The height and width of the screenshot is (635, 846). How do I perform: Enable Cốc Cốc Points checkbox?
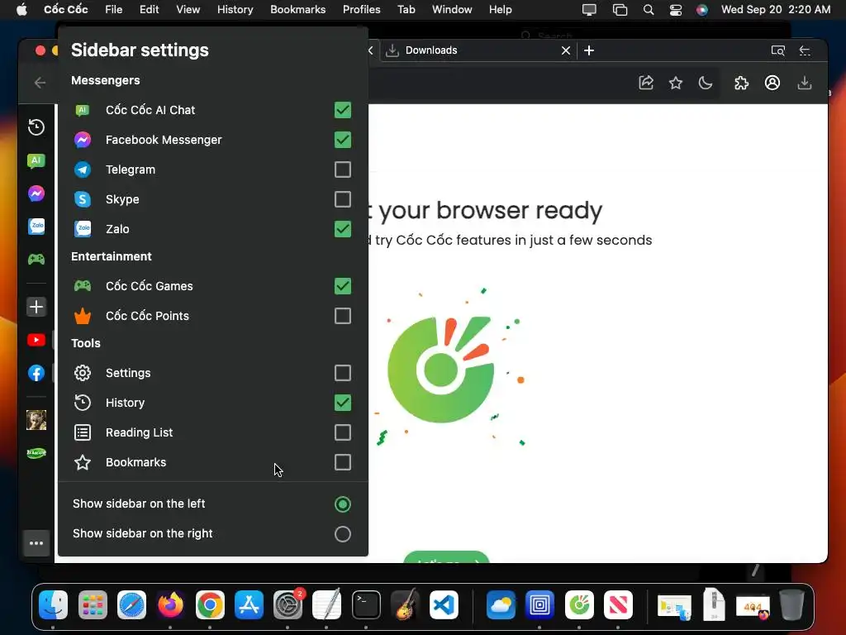pos(343,316)
